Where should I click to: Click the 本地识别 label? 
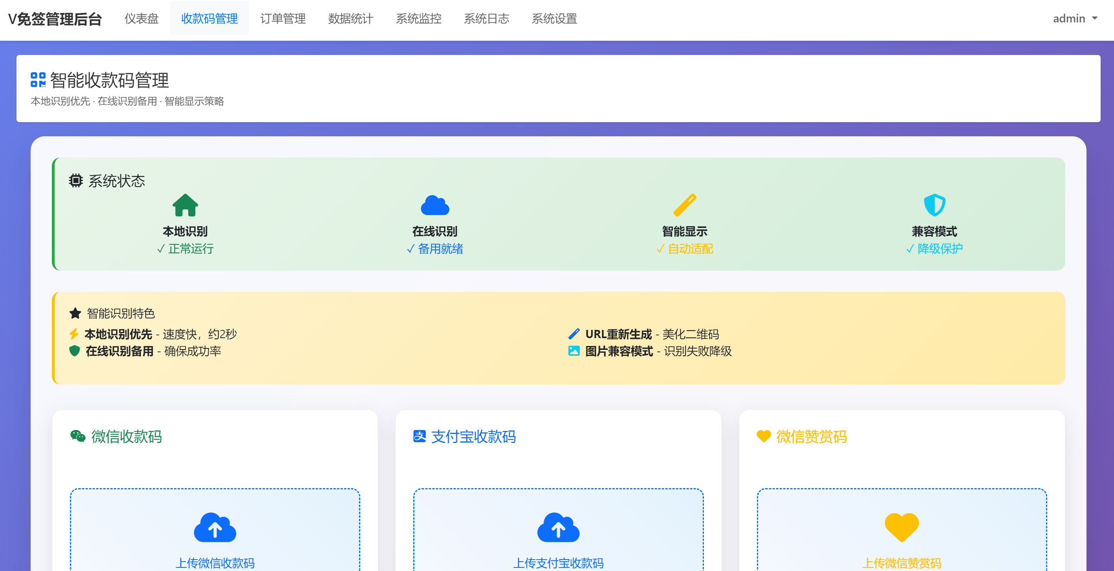[185, 231]
